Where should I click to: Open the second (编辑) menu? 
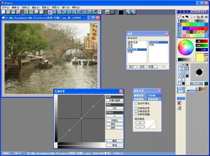click(x=15, y=7)
